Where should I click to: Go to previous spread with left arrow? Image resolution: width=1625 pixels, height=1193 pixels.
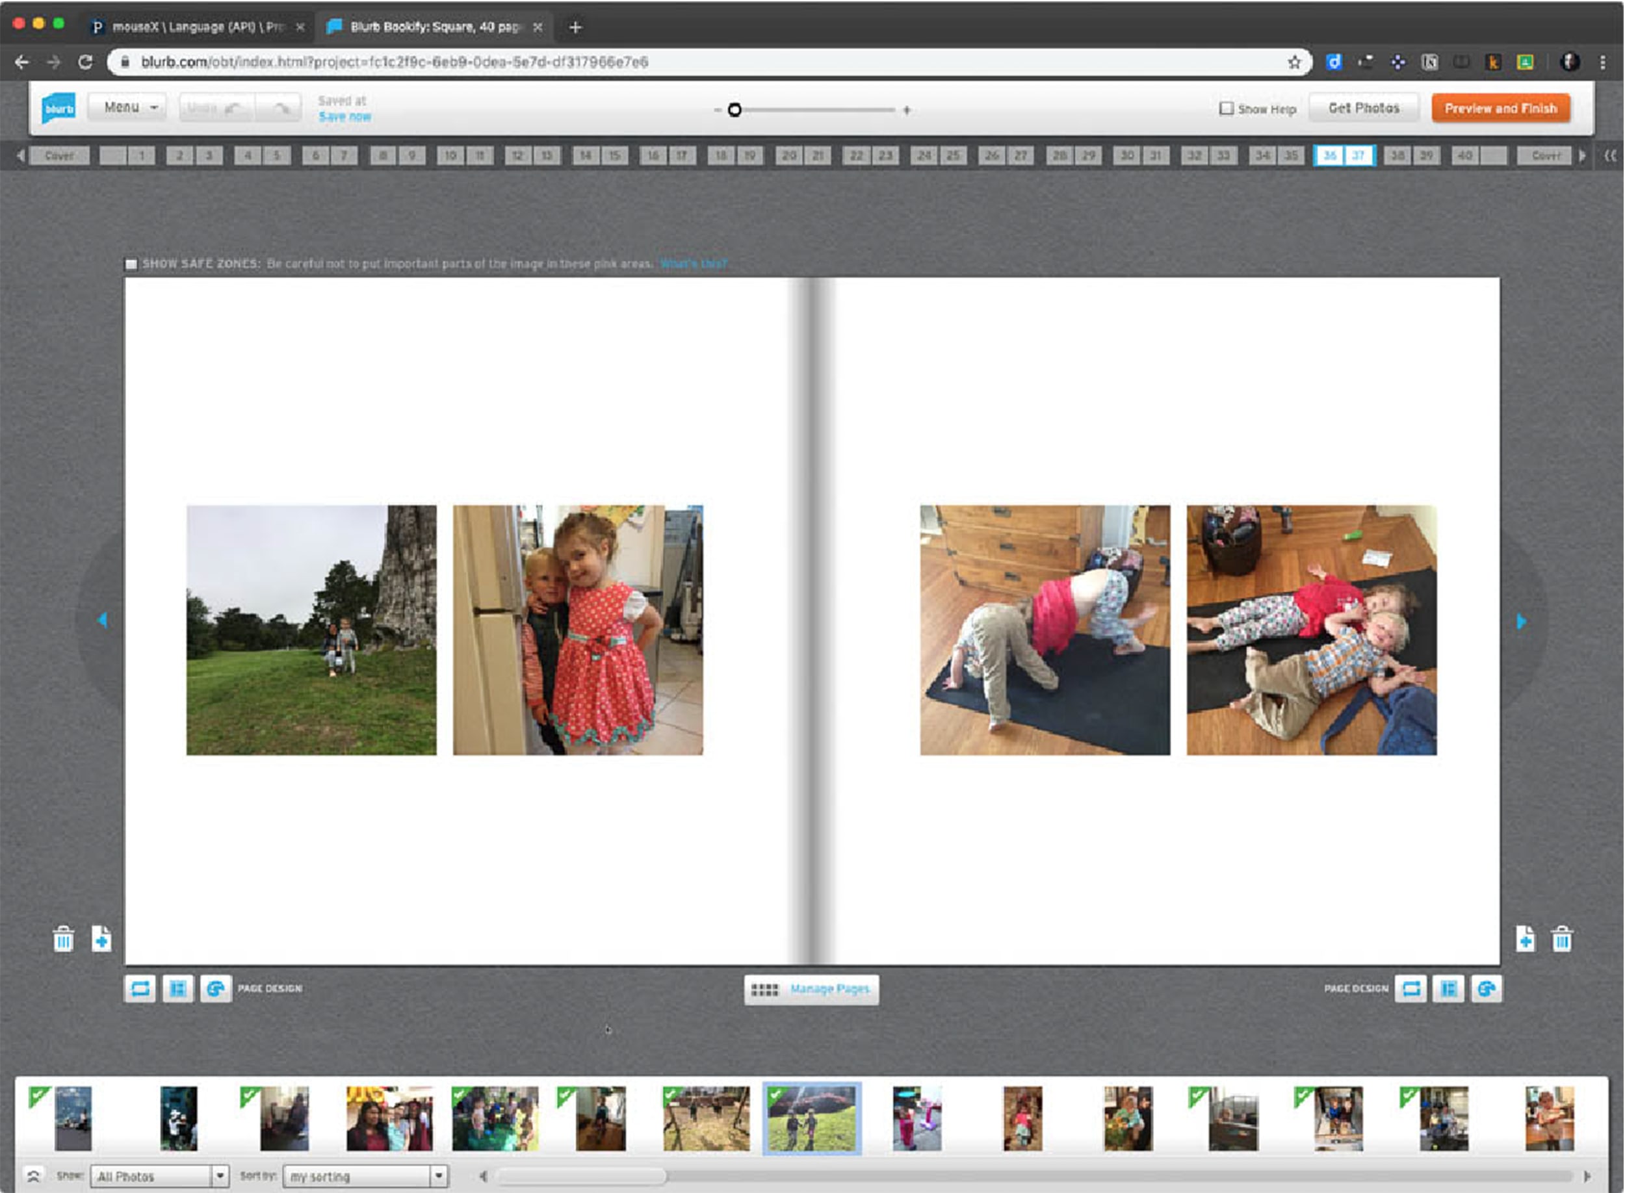(103, 620)
